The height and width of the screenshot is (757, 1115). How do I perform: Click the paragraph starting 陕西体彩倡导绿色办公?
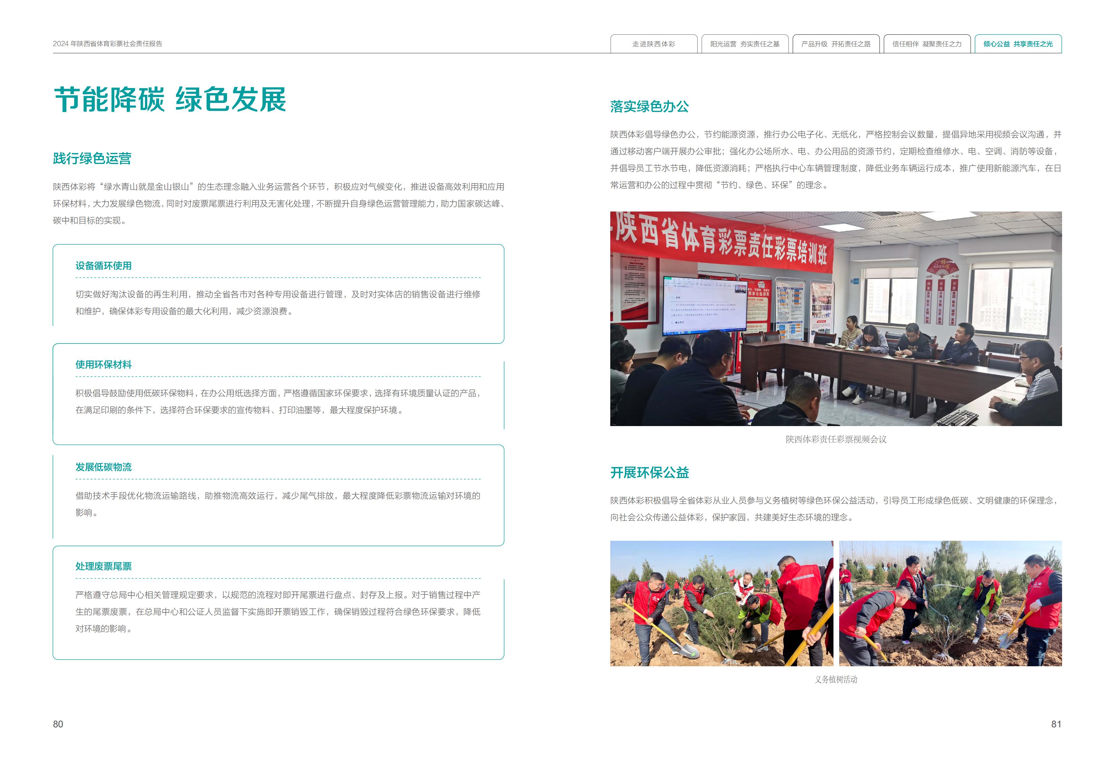836,160
